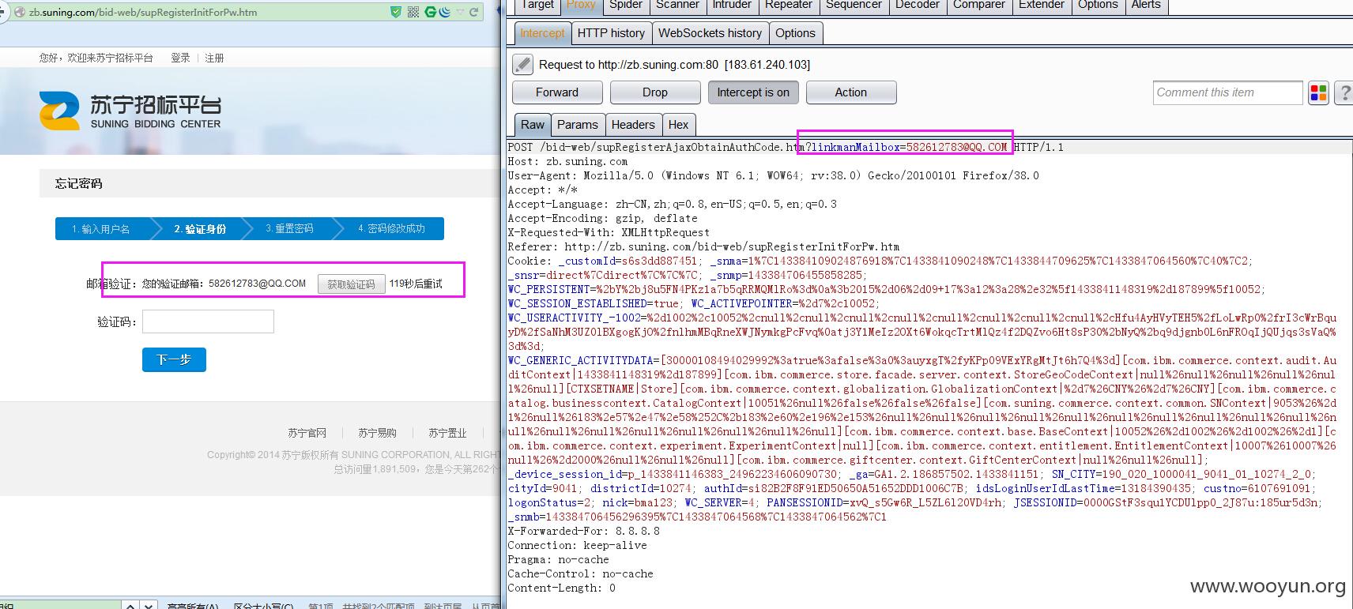
Task: Click the email 582612783@QQ.COM on the page
Action: coord(257,284)
